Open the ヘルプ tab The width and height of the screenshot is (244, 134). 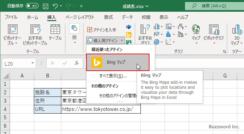pyautogui.click(x=183, y=17)
